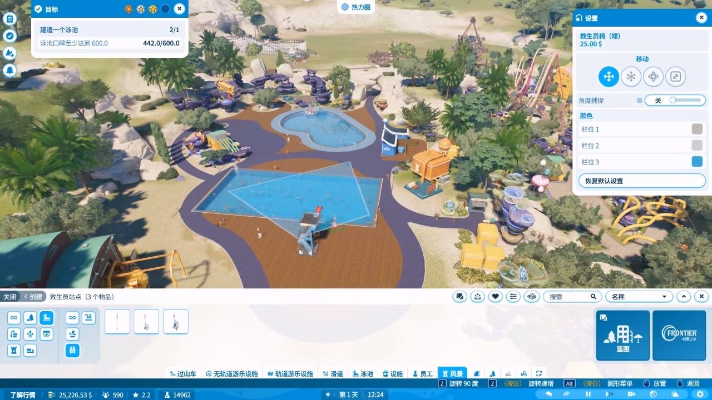Select the rotate gizmo mode
712x400 pixels.
click(653, 76)
